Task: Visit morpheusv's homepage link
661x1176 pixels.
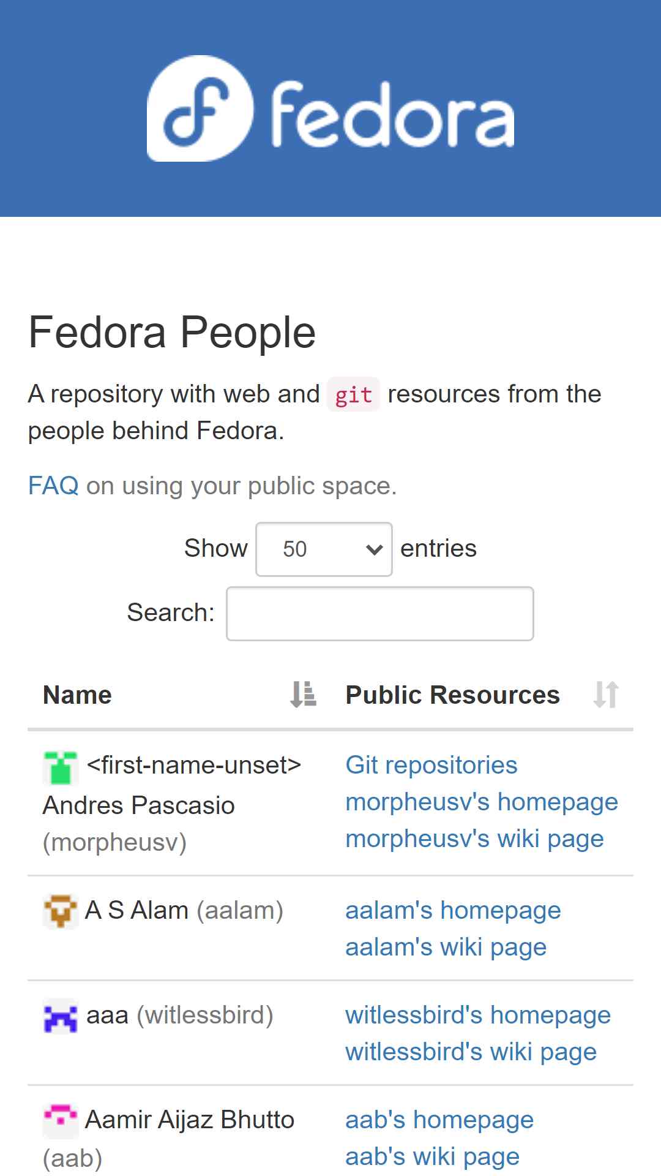Action: click(x=482, y=802)
